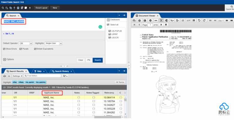
Task: Click the Reset Layout button
Action: [41, 8]
